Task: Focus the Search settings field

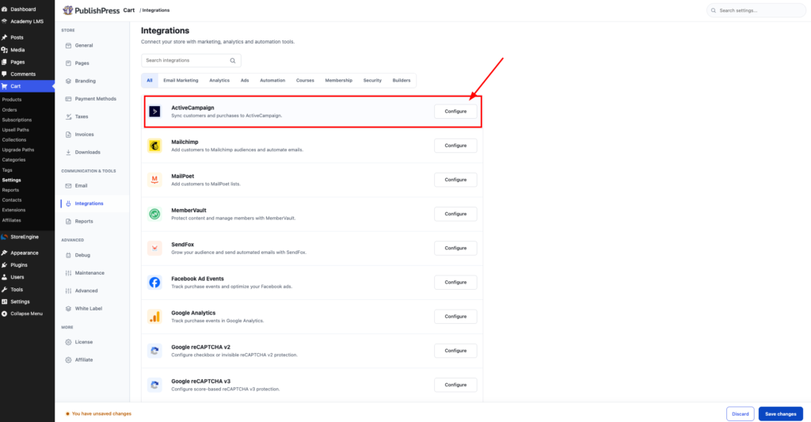Action: coord(756,10)
